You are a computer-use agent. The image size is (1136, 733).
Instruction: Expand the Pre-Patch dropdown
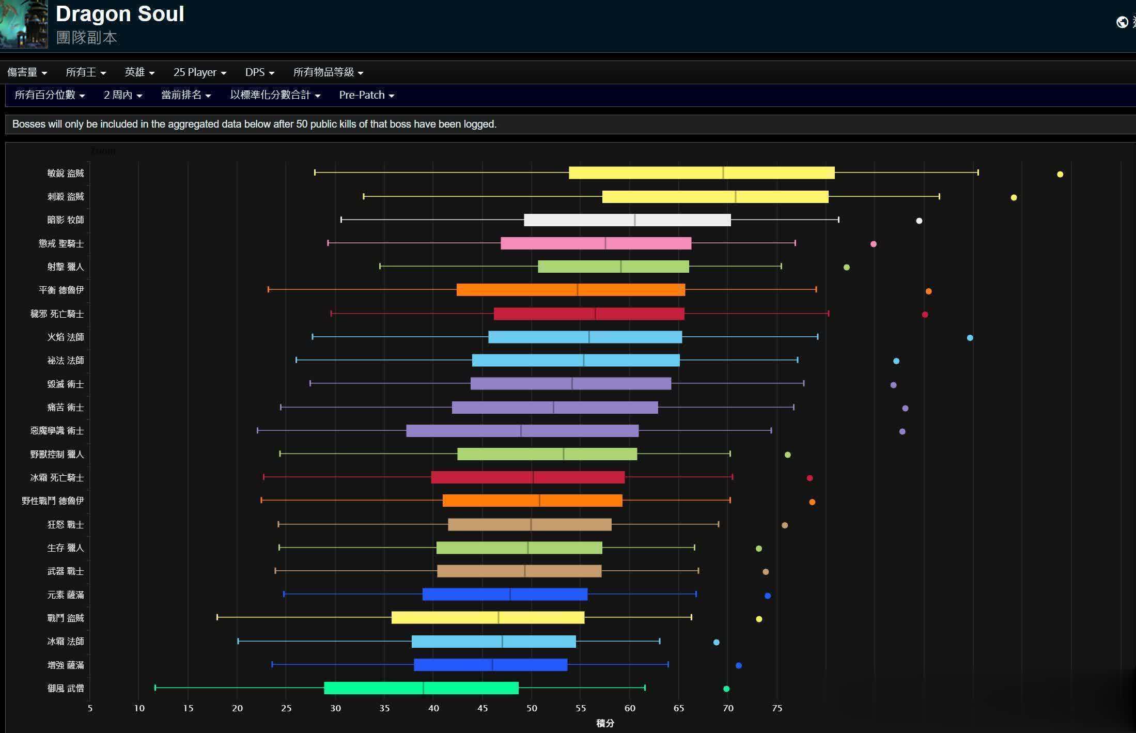click(366, 95)
